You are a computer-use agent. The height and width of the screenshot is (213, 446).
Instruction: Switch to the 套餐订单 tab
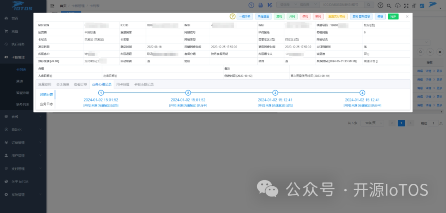click(x=81, y=85)
